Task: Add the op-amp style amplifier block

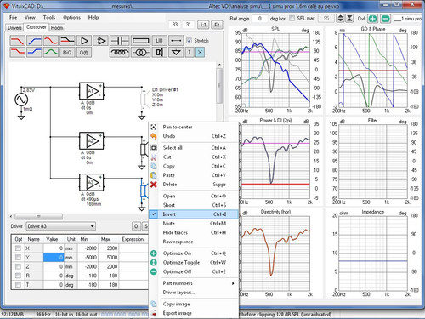Action: (x=101, y=41)
